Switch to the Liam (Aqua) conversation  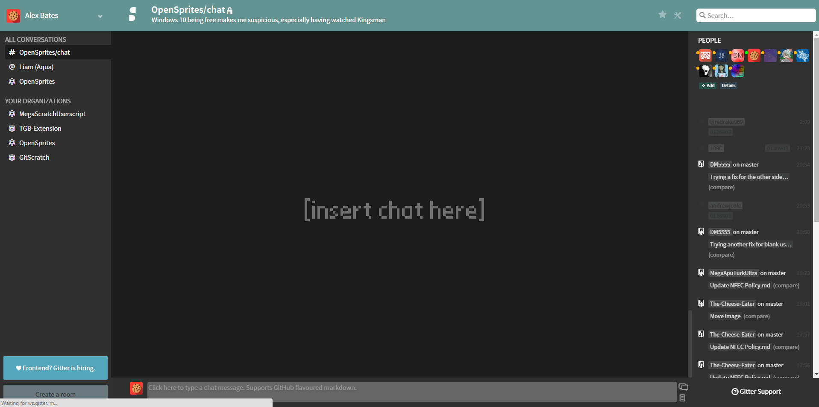[36, 67]
